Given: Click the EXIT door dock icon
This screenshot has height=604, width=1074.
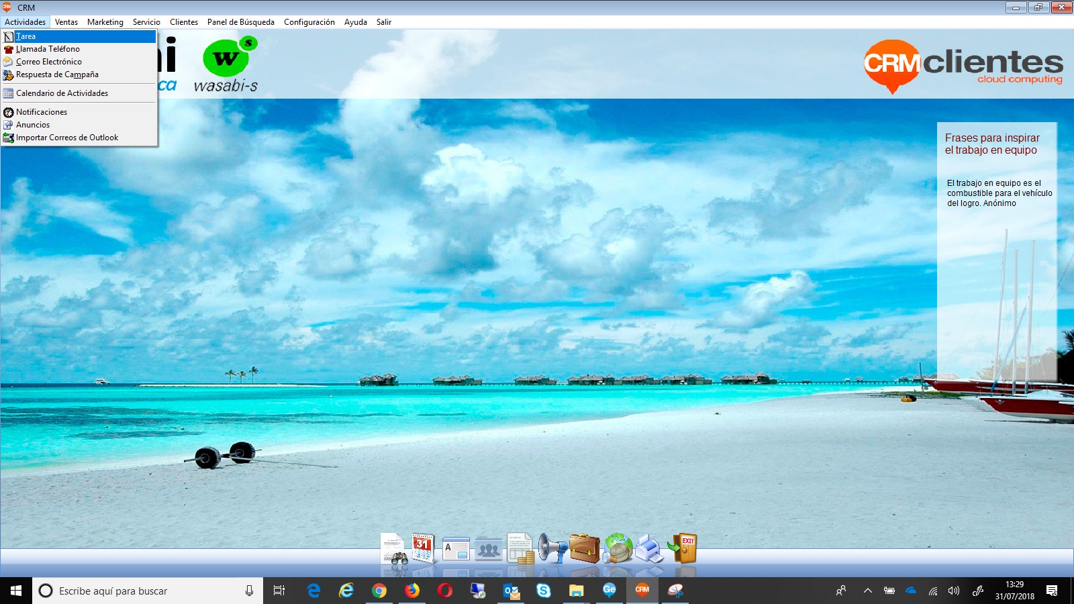Looking at the screenshot, I should 683,548.
